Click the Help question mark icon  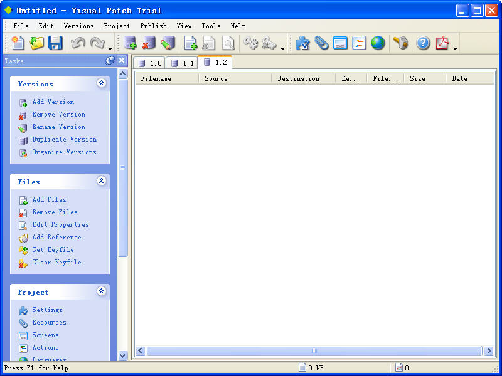coord(424,43)
